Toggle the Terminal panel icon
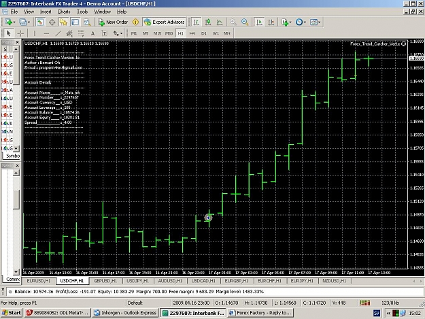425x319 pixels. tap(75, 22)
